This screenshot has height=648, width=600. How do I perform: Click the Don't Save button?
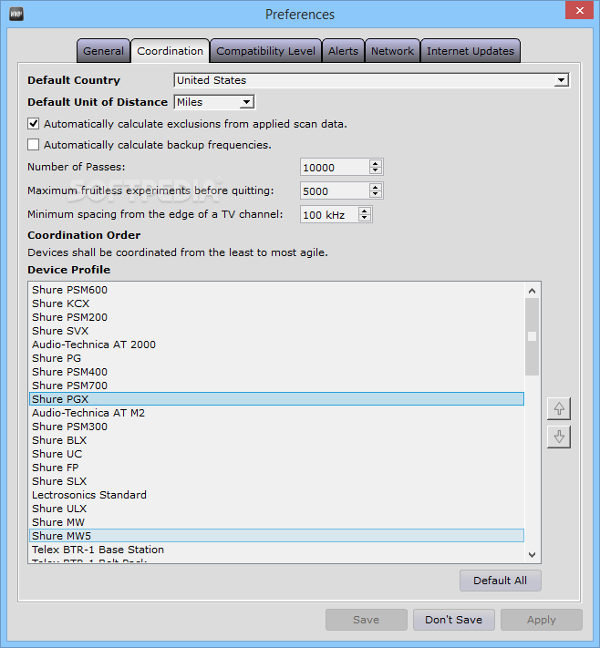pos(453,620)
